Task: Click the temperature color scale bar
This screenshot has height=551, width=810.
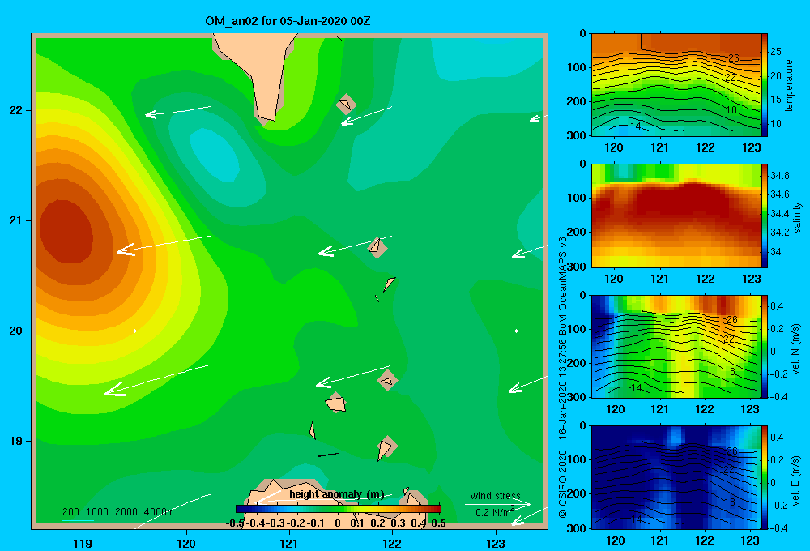Action: (x=765, y=85)
